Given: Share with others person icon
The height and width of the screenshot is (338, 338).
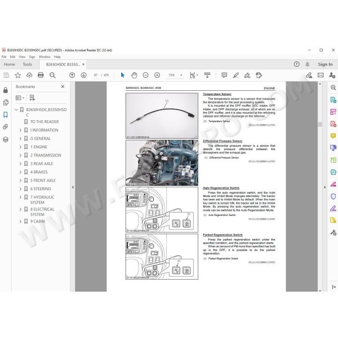Looking at the screenshot, I should [332, 75].
